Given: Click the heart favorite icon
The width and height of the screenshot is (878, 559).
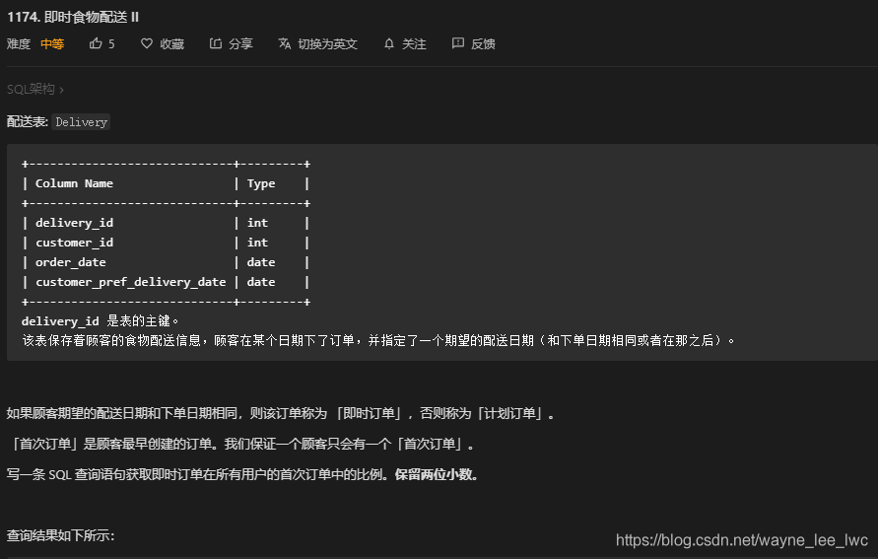Looking at the screenshot, I should click(x=147, y=43).
